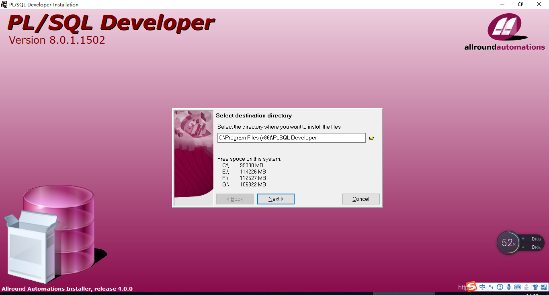Click the Next button
Screen dimensions: 549x295
276,199
